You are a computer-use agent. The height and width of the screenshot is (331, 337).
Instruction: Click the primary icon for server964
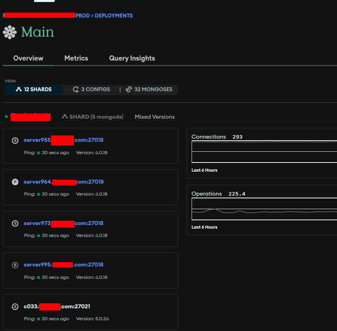[x=15, y=182]
